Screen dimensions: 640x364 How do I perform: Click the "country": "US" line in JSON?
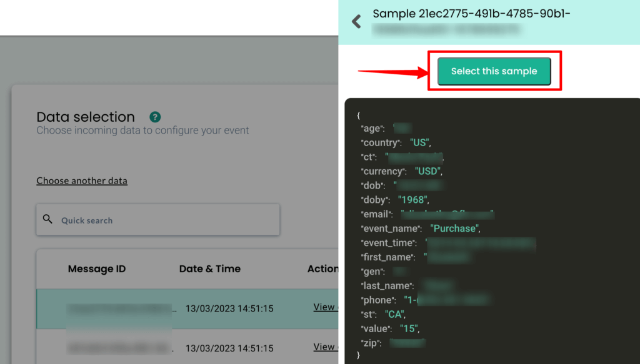(396, 142)
